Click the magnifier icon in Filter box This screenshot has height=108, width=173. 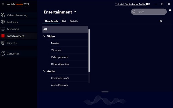134,12
